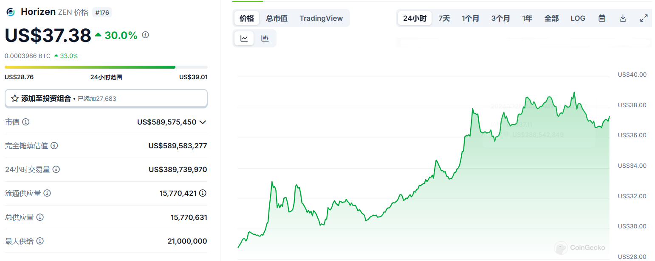655x261 pixels.
Task: Click info icon next to 30.0% change
Action: click(x=145, y=35)
